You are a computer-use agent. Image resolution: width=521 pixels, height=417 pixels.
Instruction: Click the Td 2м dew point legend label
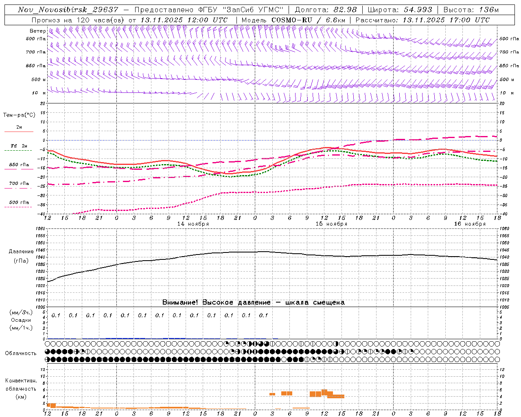click(x=19, y=146)
